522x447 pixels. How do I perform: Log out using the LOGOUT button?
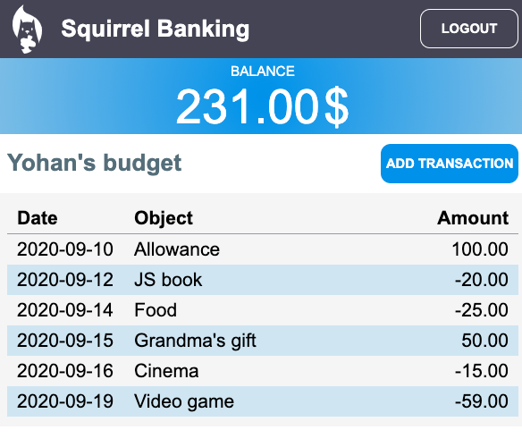tap(469, 29)
